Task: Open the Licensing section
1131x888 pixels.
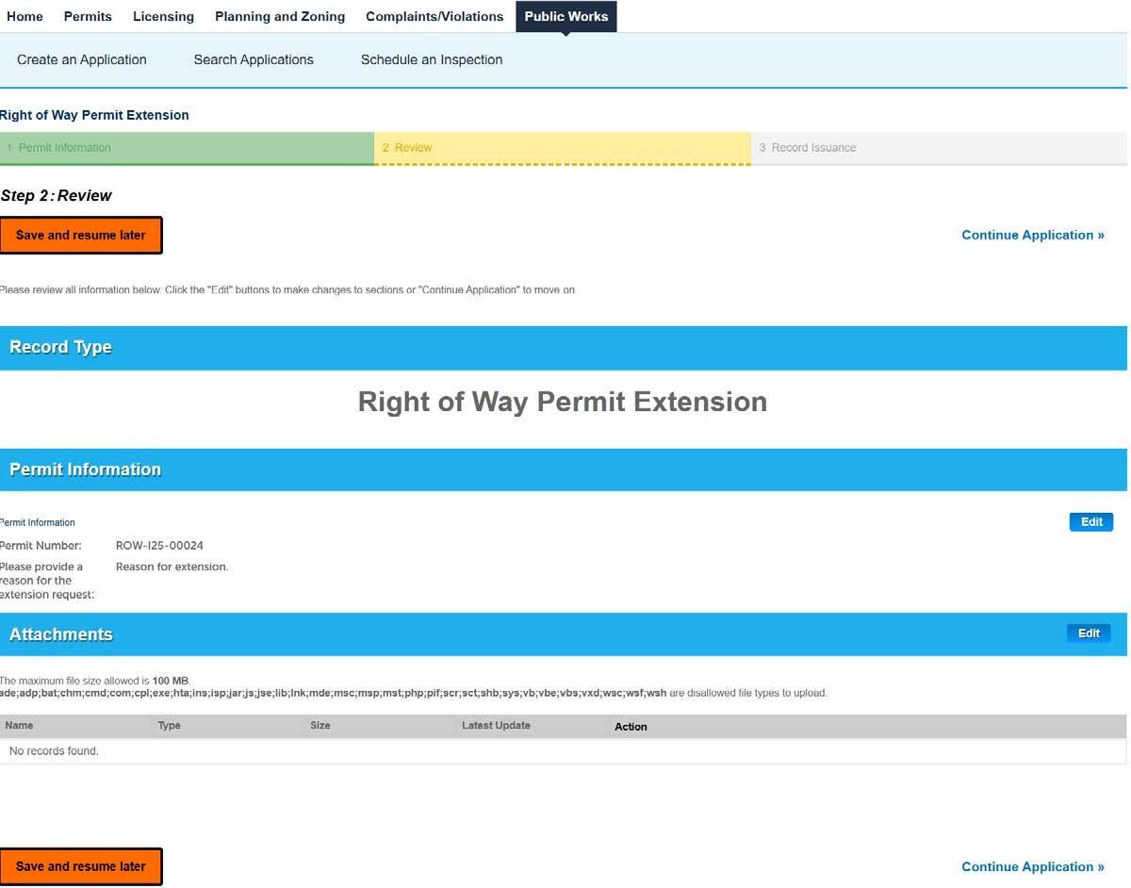Action: (162, 16)
